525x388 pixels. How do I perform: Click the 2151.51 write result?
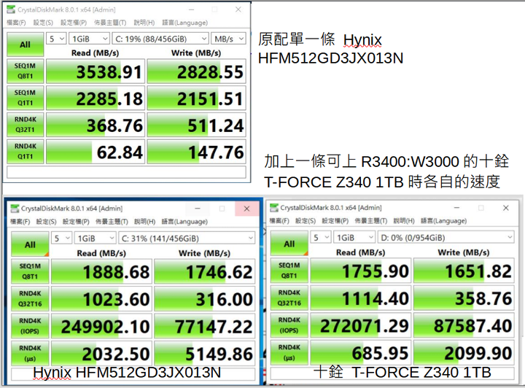197,98
